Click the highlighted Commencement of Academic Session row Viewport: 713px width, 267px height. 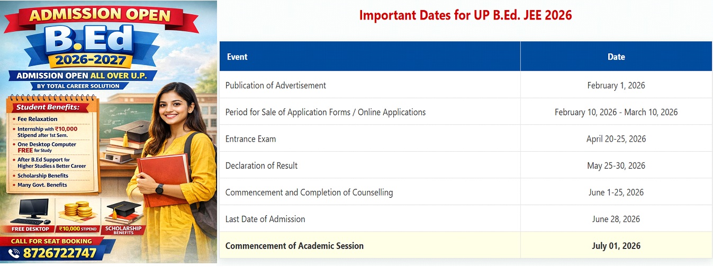point(294,245)
